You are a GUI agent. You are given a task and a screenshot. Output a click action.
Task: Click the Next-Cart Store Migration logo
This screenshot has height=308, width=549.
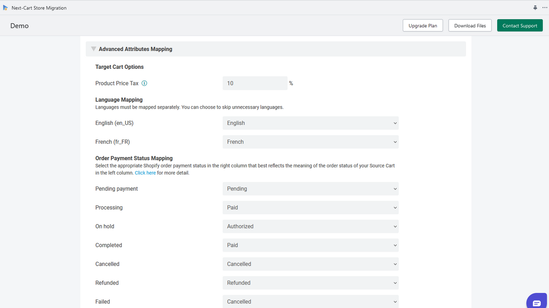pyautogui.click(x=6, y=7)
